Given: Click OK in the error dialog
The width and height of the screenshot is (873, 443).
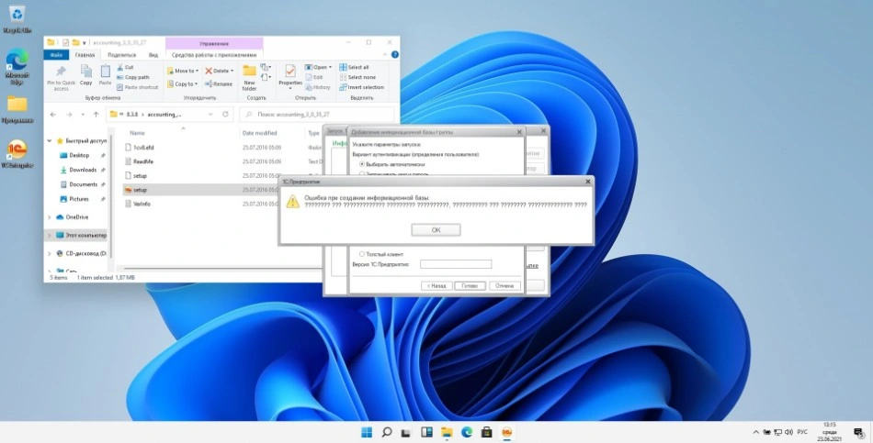Looking at the screenshot, I should pos(436,230).
